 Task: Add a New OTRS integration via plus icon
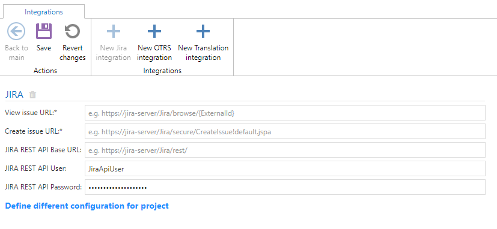(154, 31)
